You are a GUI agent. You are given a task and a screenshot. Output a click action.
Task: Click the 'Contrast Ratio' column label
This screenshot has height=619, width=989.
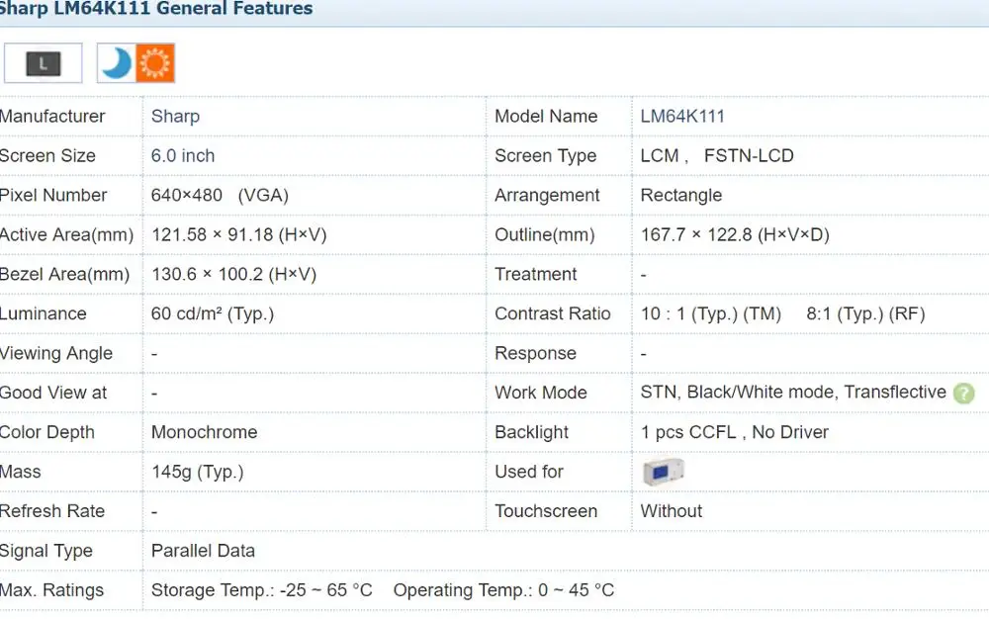click(553, 313)
